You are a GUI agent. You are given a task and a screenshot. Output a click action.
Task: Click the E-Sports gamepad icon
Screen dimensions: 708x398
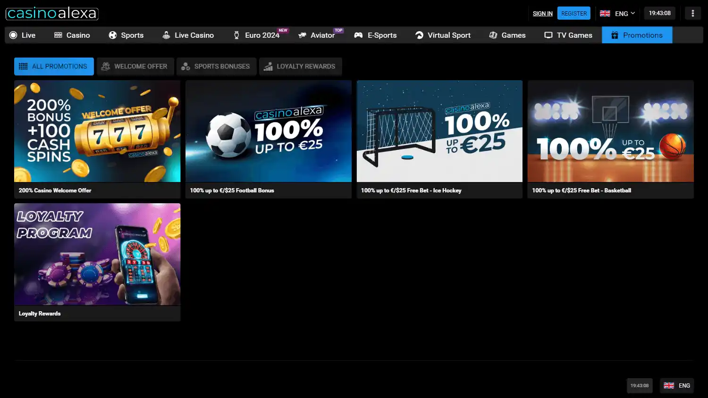359,35
